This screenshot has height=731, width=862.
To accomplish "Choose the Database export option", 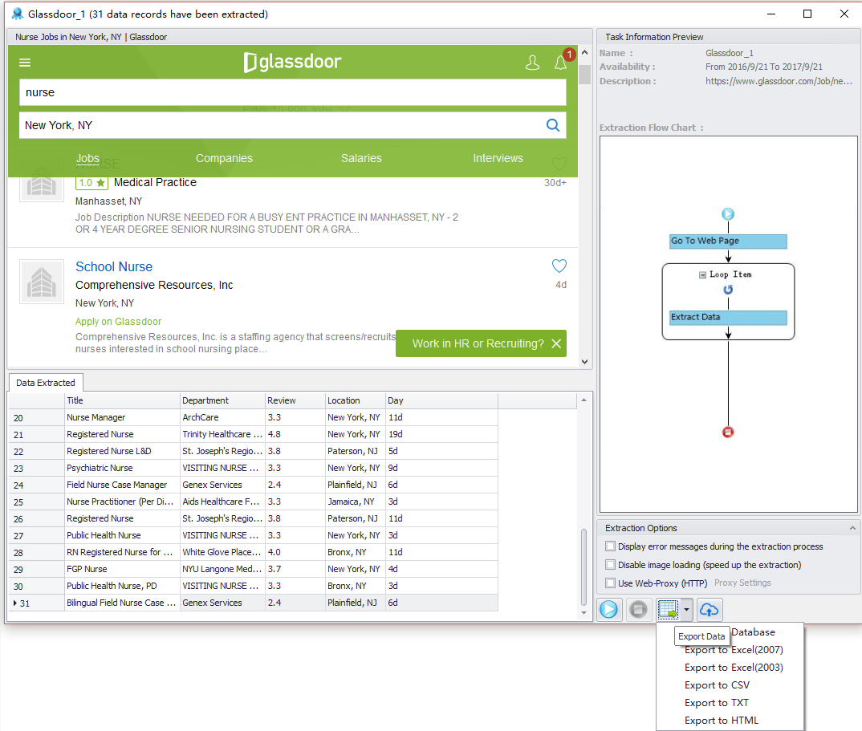I will (753, 632).
